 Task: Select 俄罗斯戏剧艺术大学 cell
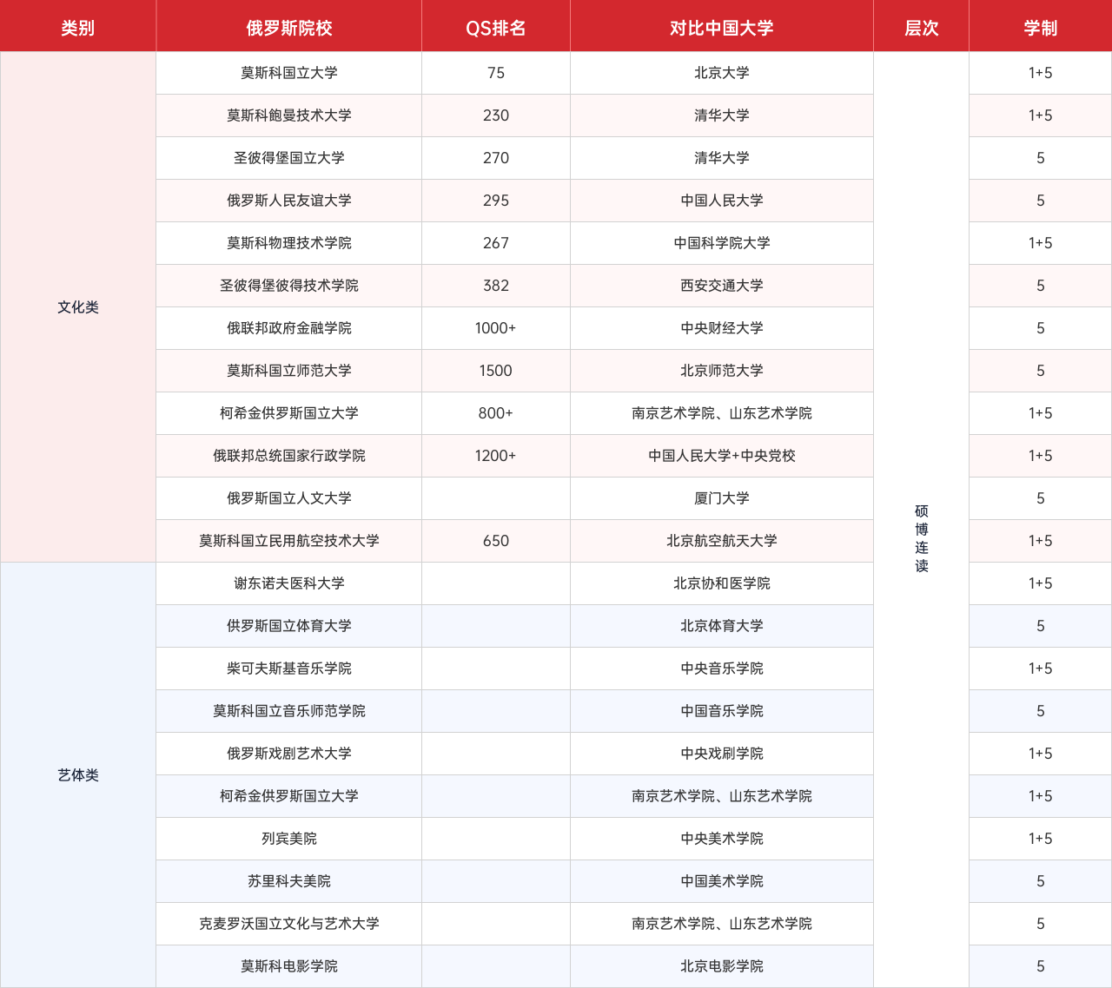pyautogui.click(x=289, y=754)
